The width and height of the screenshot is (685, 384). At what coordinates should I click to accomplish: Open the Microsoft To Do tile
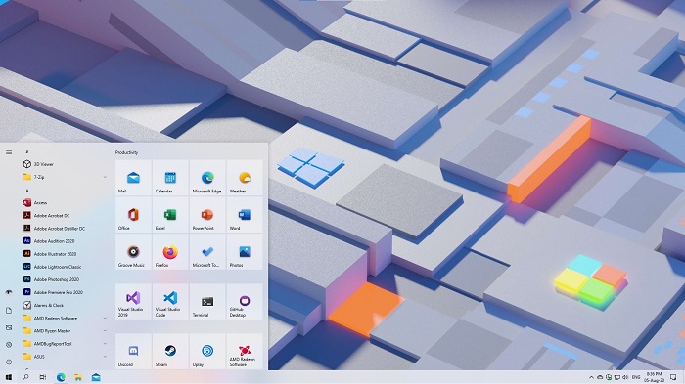pos(207,251)
